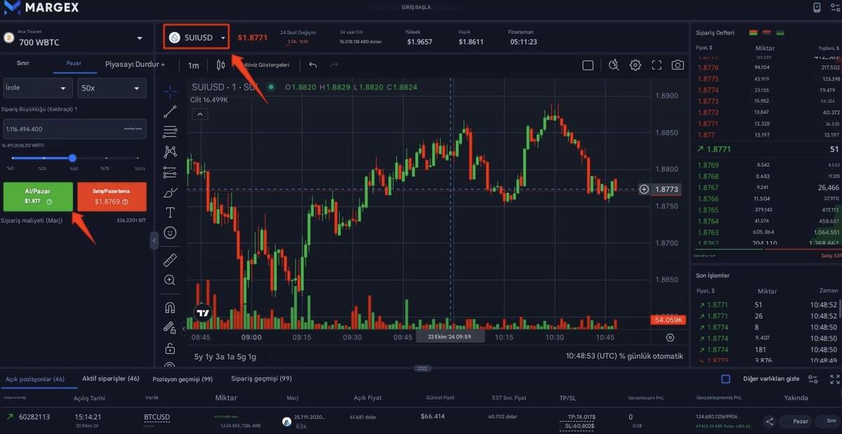Image resolution: width=842 pixels, height=434 pixels.
Task: Click the green Al/Pazar buy button
Action: pyautogui.click(x=38, y=197)
